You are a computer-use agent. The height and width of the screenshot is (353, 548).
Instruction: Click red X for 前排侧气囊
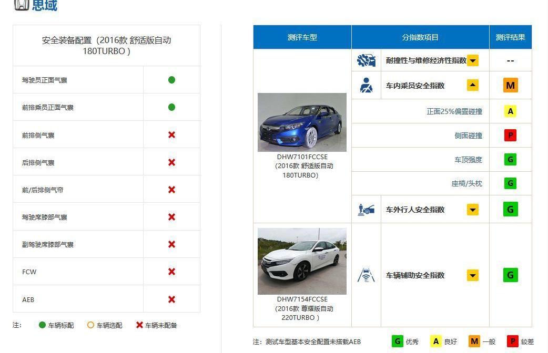[x=171, y=135]
